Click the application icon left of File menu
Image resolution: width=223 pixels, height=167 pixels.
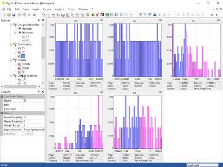coord(3,9)
